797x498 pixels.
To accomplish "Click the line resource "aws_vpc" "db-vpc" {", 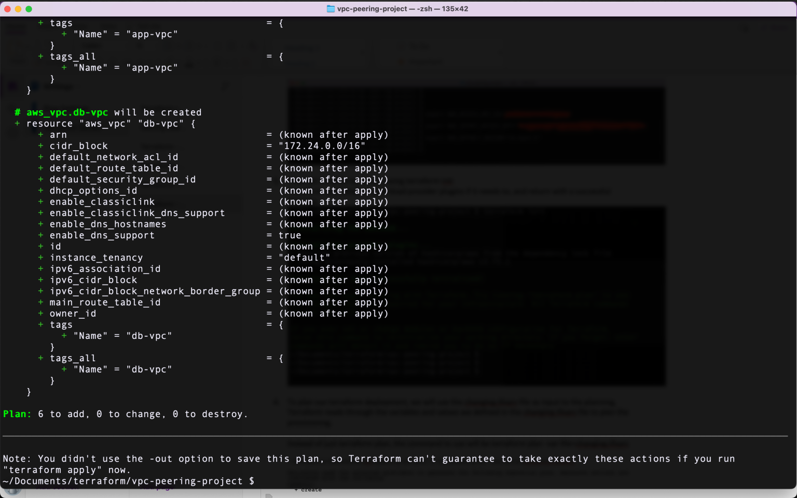I will tap(111, 123).
